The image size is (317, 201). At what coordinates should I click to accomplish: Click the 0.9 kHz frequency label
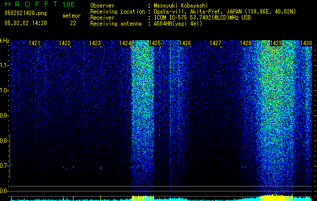(x=4, y=116)
